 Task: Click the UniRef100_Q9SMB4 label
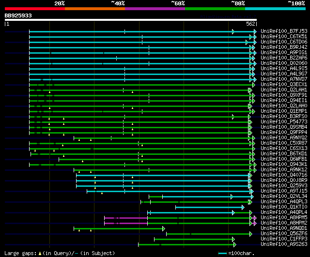[x=284, y=127]
